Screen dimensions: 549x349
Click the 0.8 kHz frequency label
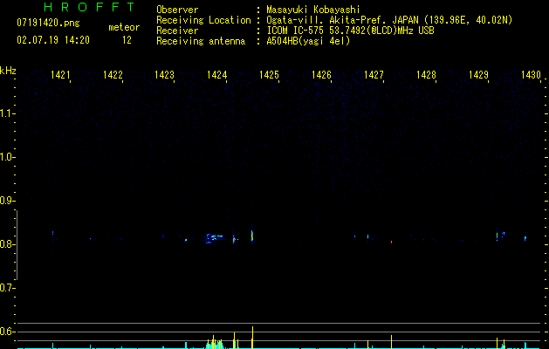coord(7,244)
